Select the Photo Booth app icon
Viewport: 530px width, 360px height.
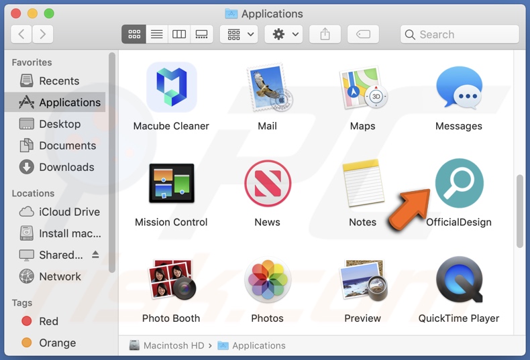point(172,280)
